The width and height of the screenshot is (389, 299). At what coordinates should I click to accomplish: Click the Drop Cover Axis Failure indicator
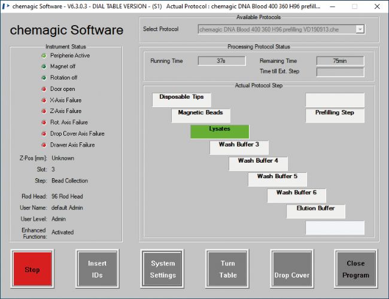(44, 133)
